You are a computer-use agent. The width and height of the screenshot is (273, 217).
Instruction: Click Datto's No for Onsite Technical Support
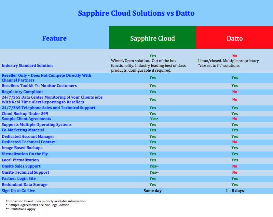pos(235,172)
